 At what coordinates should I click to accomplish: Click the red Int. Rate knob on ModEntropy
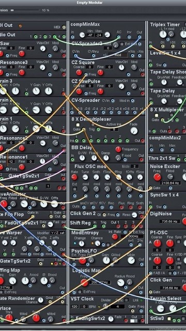[x=115, y=237]
